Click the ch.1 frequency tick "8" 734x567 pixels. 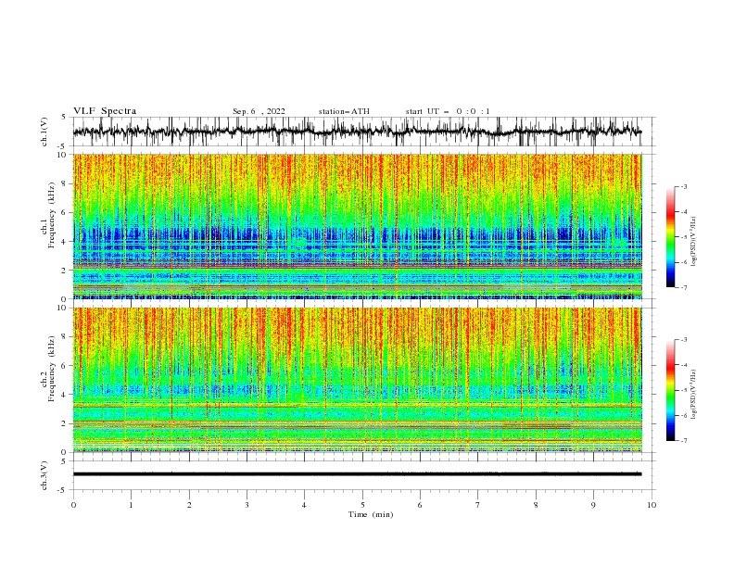[65, 183]
